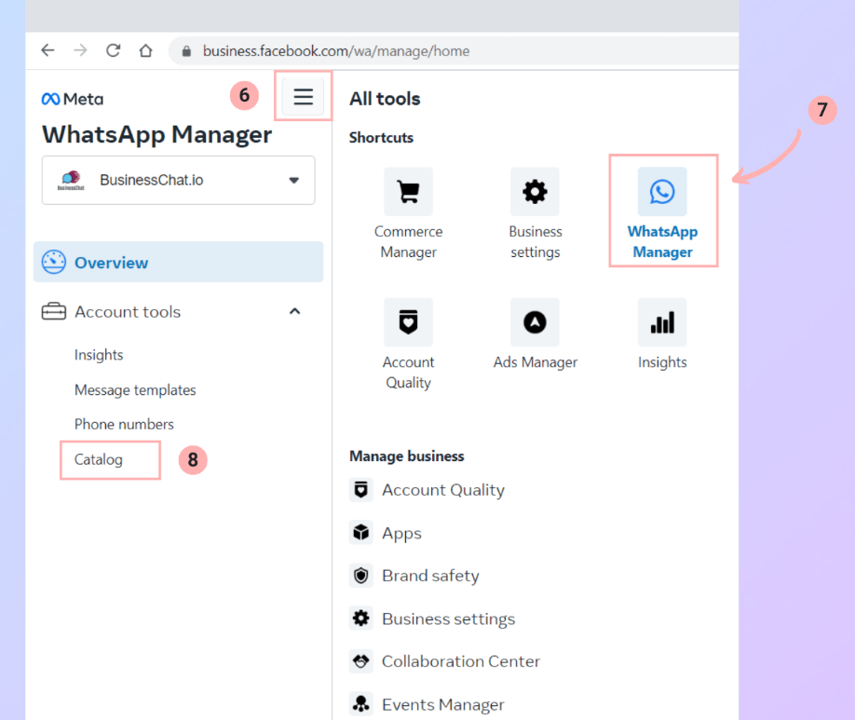Viewport: 855px width, 720px height.
Task: Open Message templates in sidebar
Action: tap(135, 390)
